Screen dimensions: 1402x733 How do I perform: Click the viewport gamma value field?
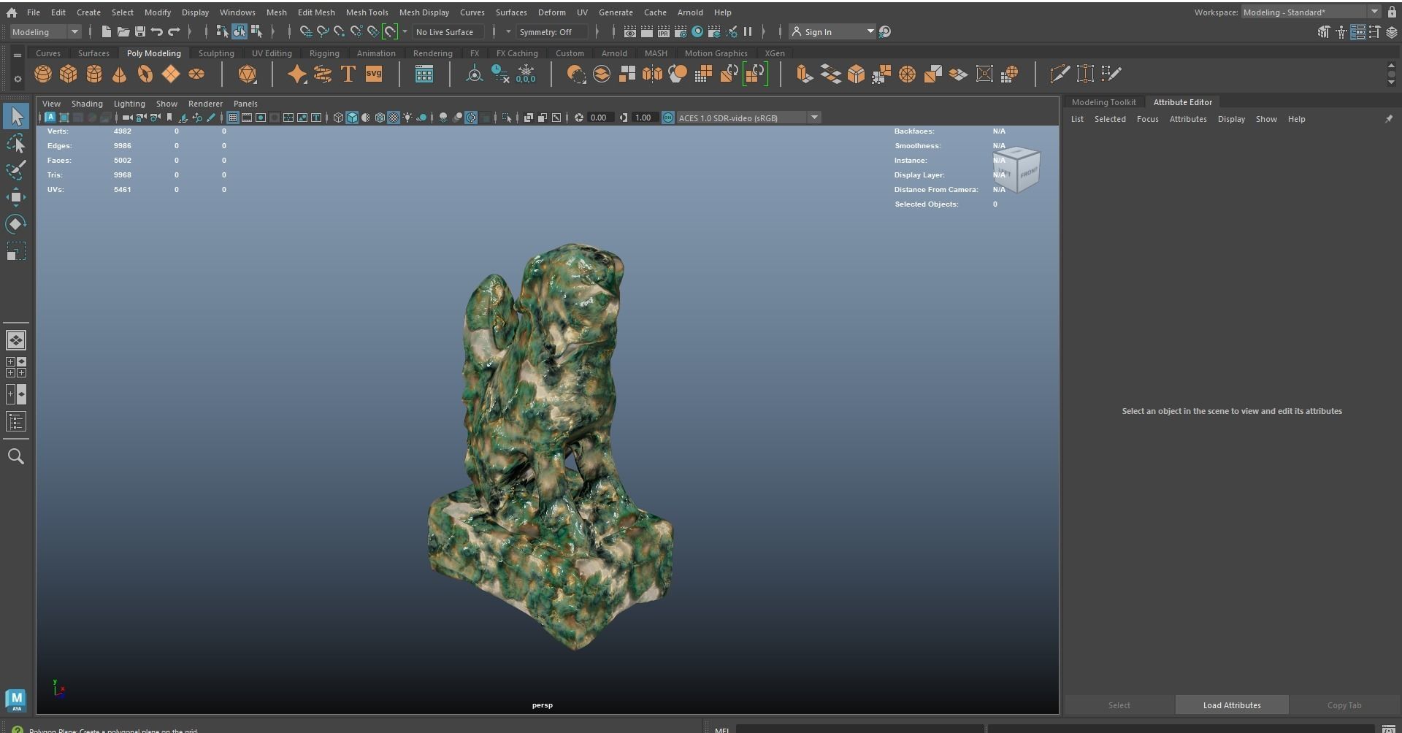[643, 118]
